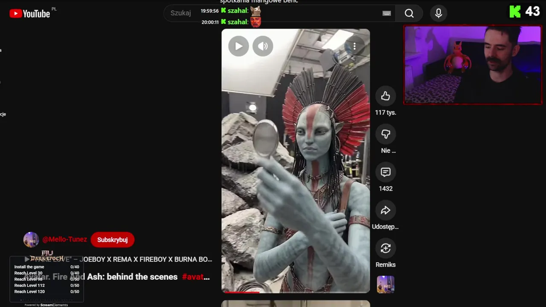Click the 'Reach Level 112' goal row
The width and height of the screenshot is (546, 307).
tap(46, 285)
